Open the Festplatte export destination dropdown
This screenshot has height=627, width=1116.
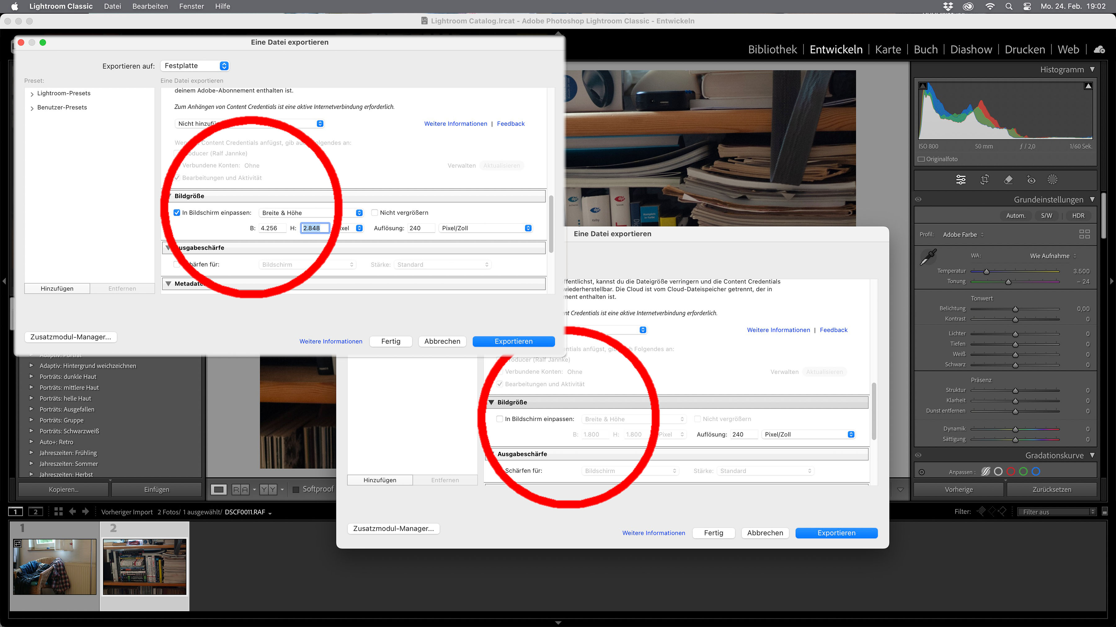194,66
